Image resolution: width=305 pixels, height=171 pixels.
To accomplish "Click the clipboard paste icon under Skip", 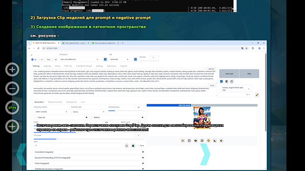I will pyautogui.click(x=232, y=81).
